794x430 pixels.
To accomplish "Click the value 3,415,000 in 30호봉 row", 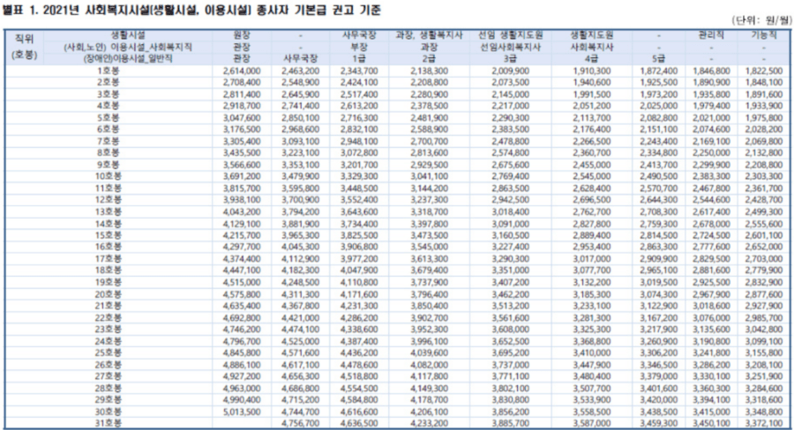I will [711, 411].
